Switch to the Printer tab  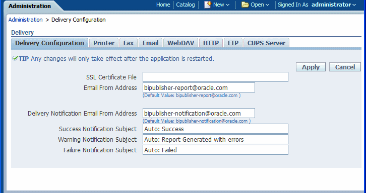(104, 43)
